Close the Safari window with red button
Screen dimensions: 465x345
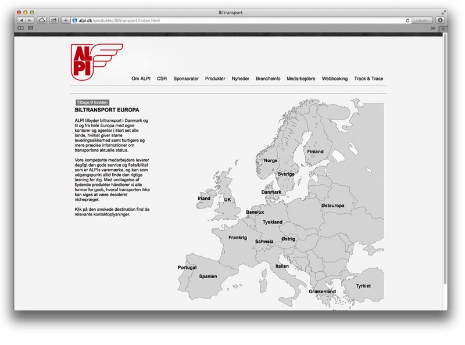tap(19, 12)
